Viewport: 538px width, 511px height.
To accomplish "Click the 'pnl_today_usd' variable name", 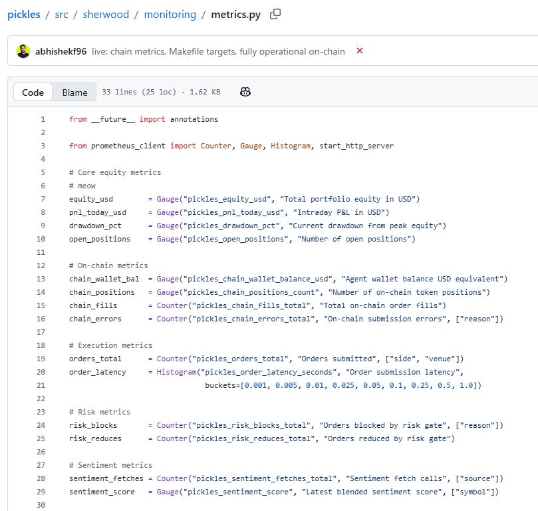I will (x=98, y=212).
